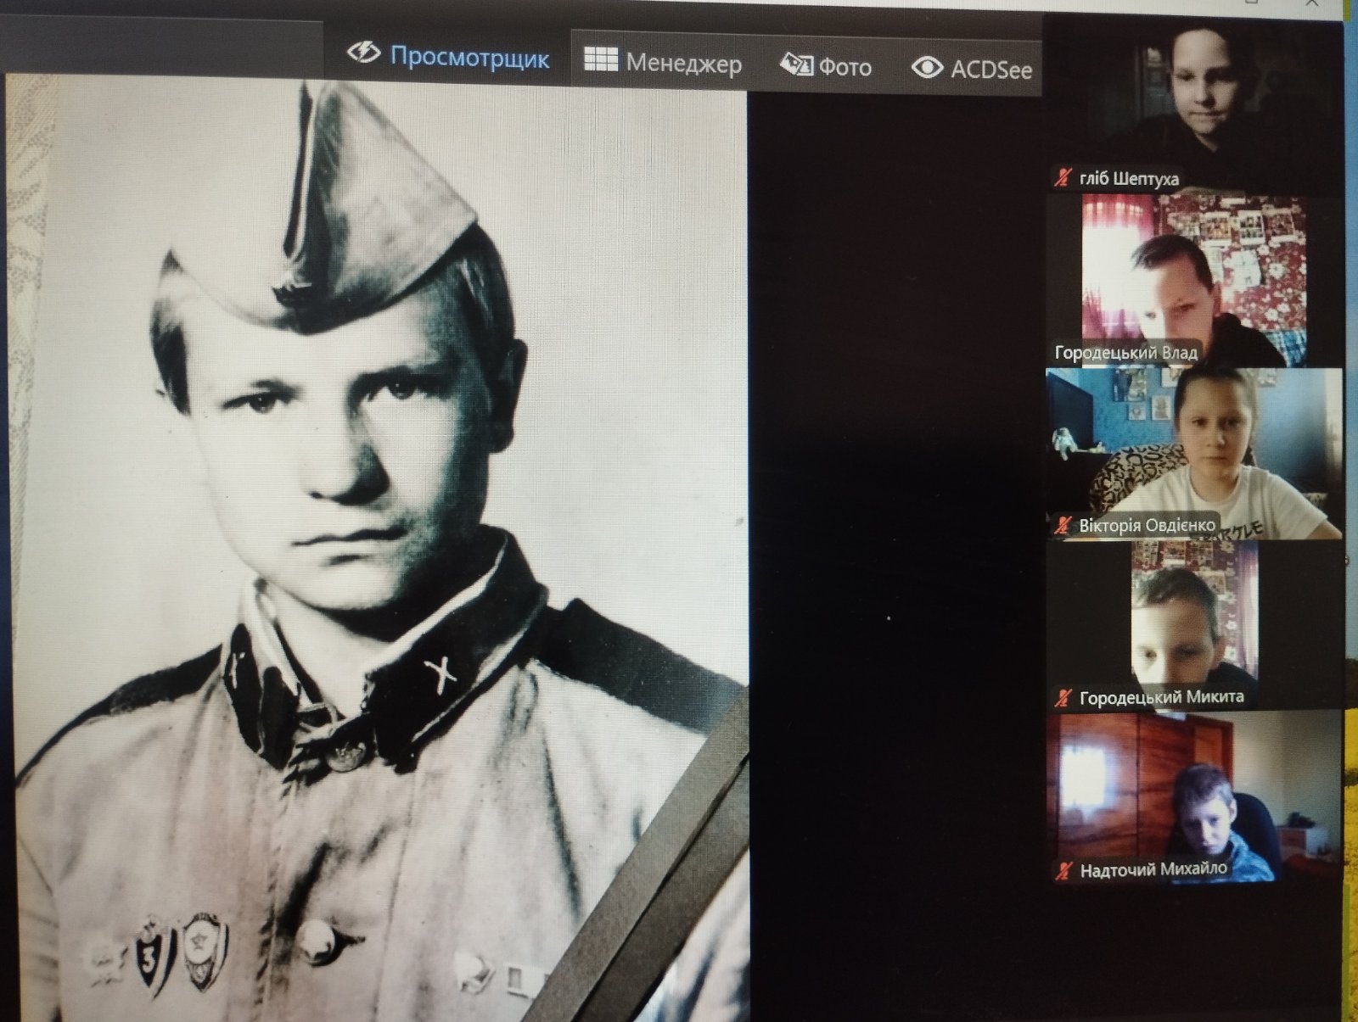Screen dimensions: 1358x1022
Task: Click the Надточий Михайло name label
Action: coord(1153,870)
